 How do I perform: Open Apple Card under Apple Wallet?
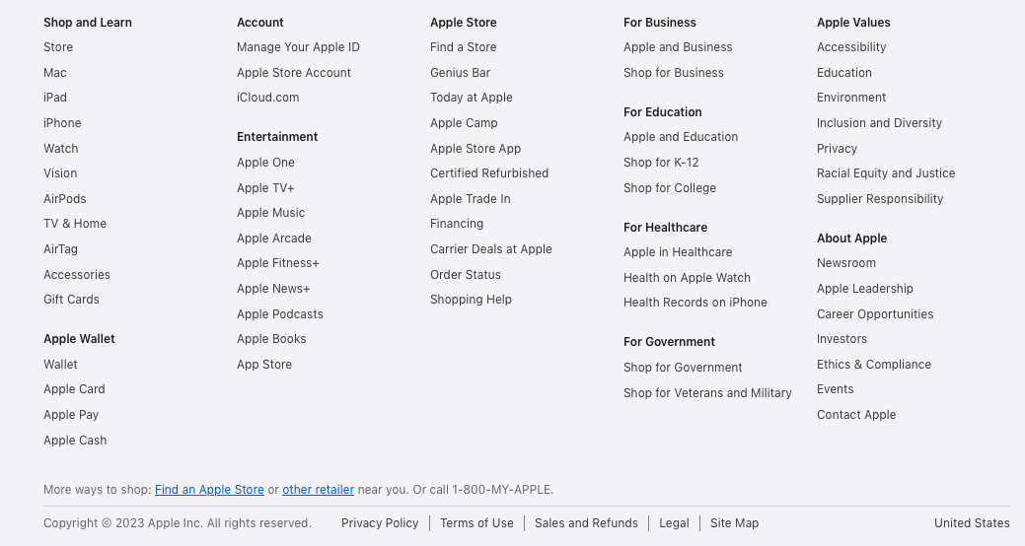[x=74, y=389]
